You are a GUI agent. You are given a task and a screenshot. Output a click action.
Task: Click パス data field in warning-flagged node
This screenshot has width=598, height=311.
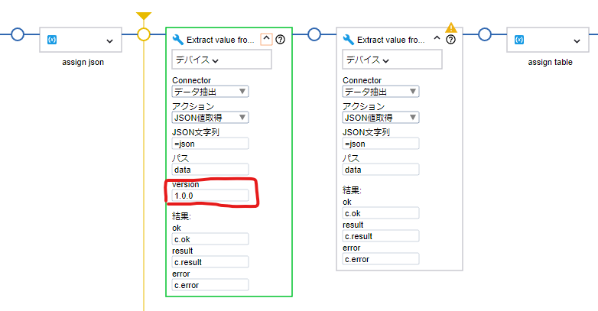point(381,170)
